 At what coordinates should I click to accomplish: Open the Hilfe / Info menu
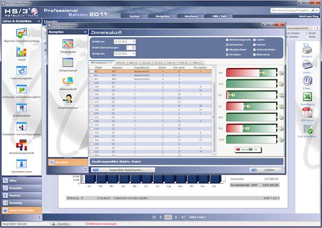pos(220,16)
